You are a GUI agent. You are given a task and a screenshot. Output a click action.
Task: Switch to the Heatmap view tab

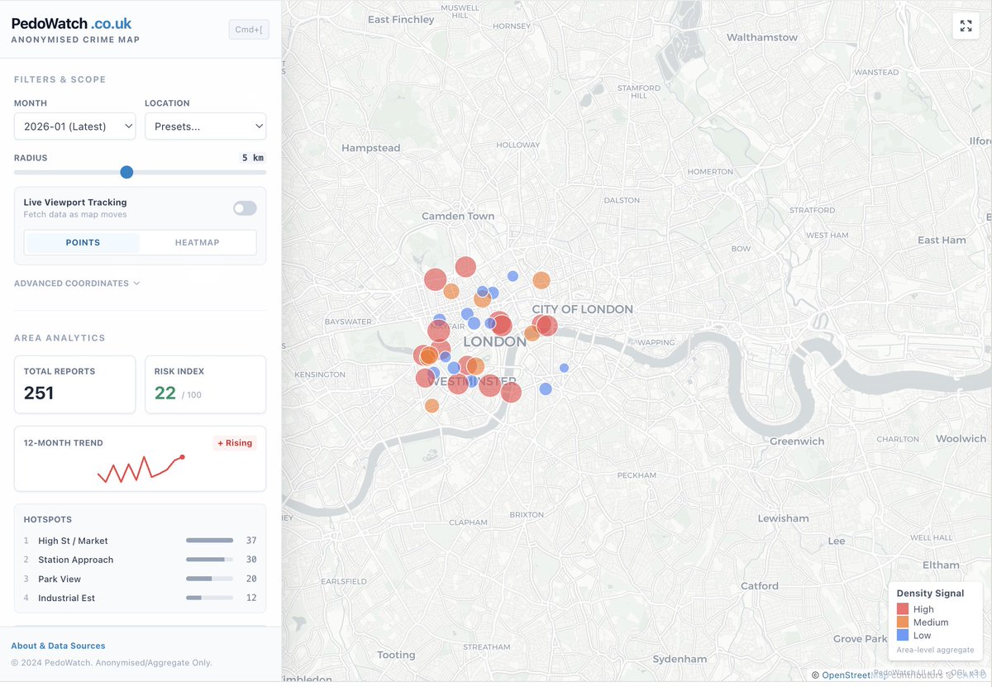tap(198, 242)
